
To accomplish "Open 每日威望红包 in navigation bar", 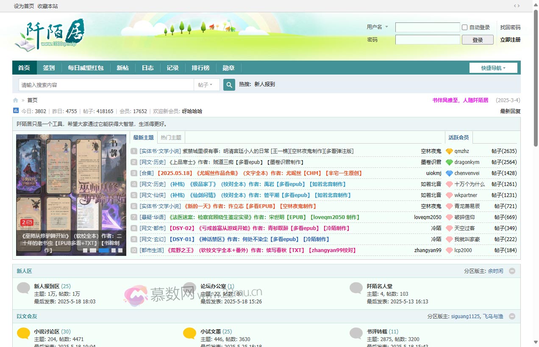I will coord(86,68).
